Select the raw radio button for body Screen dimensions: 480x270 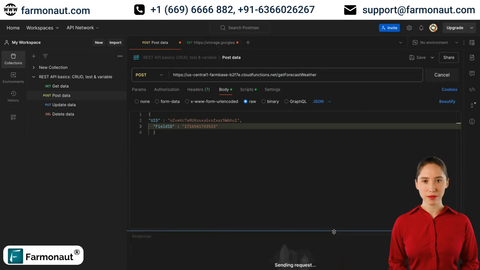tap(245, 101)
